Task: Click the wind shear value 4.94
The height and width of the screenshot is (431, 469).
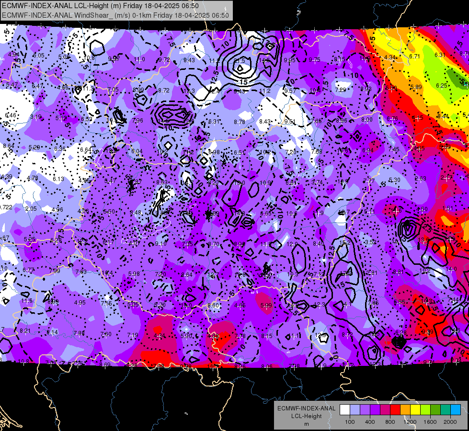Action: click(x=14, y=55)
